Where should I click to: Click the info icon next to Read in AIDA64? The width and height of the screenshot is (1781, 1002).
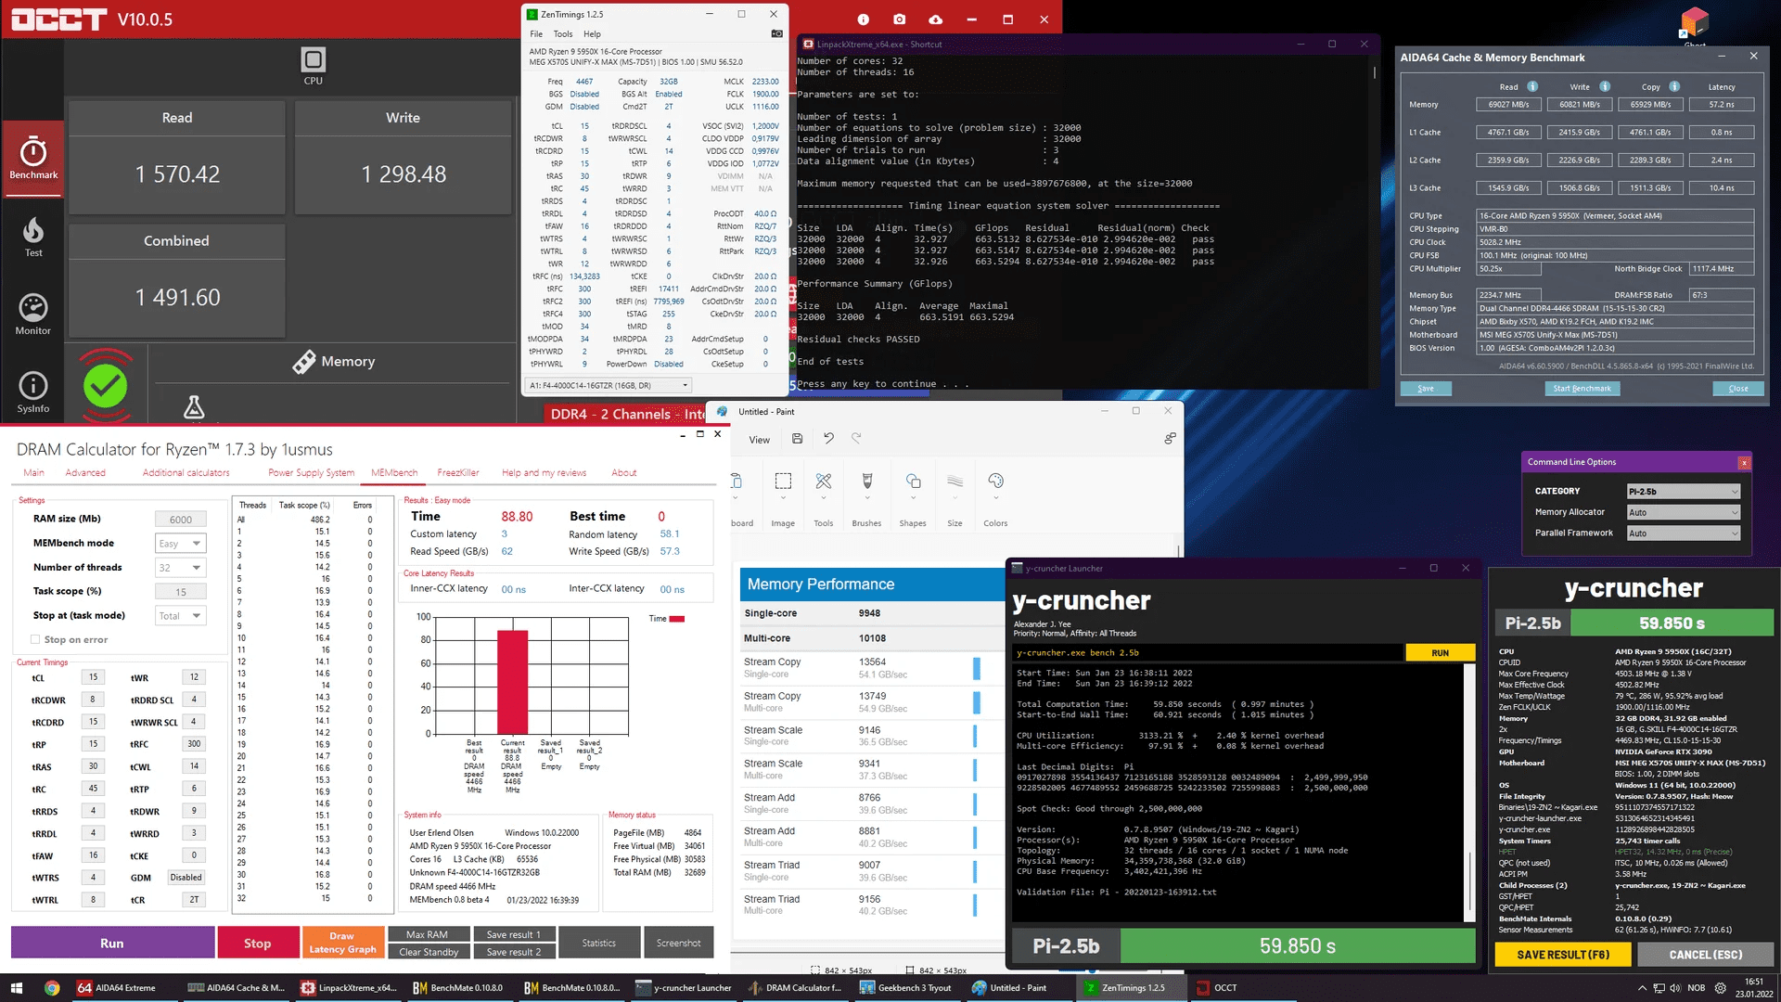tap(1532, 86)
